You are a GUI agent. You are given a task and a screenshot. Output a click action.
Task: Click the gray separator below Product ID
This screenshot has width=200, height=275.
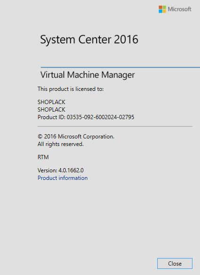[115, 126]
